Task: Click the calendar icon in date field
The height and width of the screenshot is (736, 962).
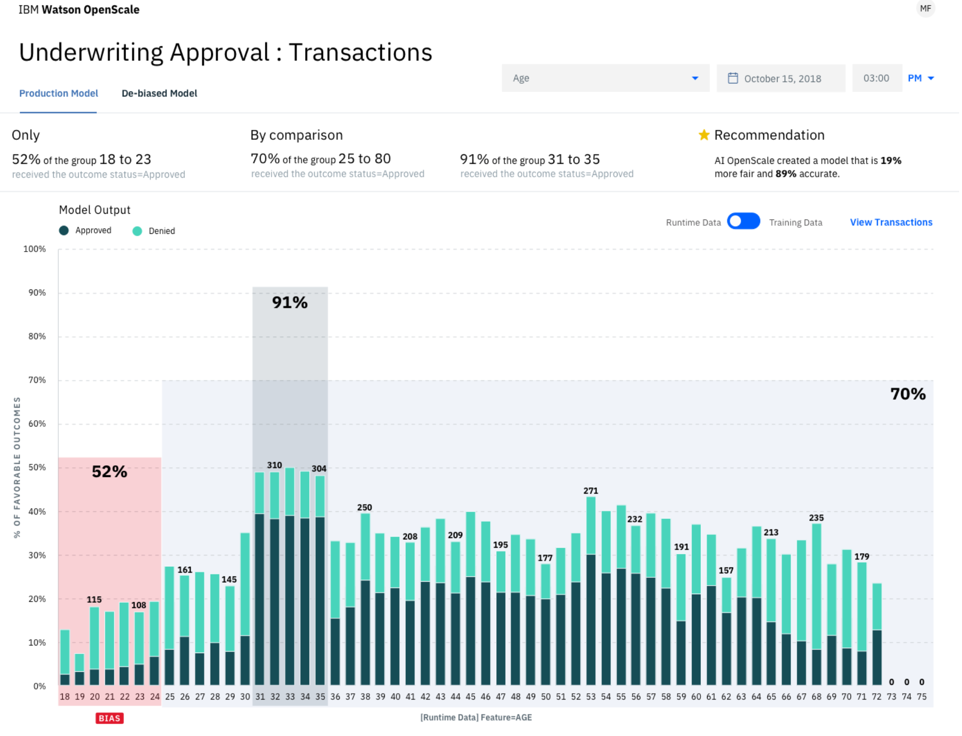Action: pos(733,78)
